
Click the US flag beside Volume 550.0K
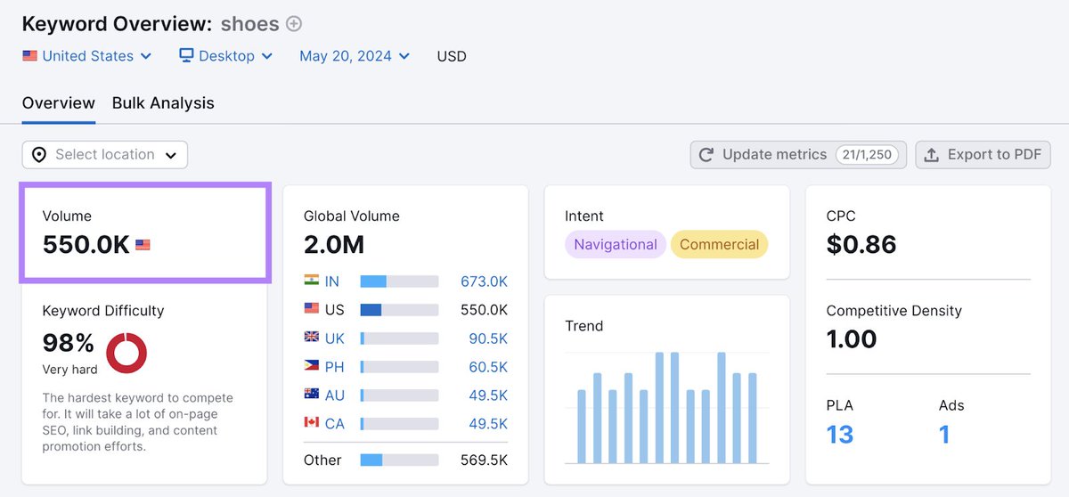143,245
